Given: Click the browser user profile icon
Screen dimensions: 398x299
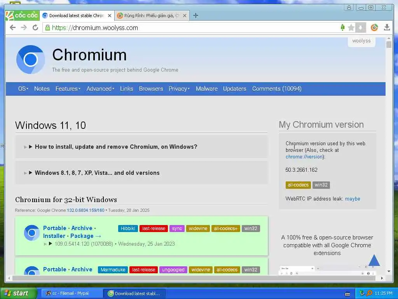Looking at the screenshot, I should pyautogui.click(x=349, y=7).
